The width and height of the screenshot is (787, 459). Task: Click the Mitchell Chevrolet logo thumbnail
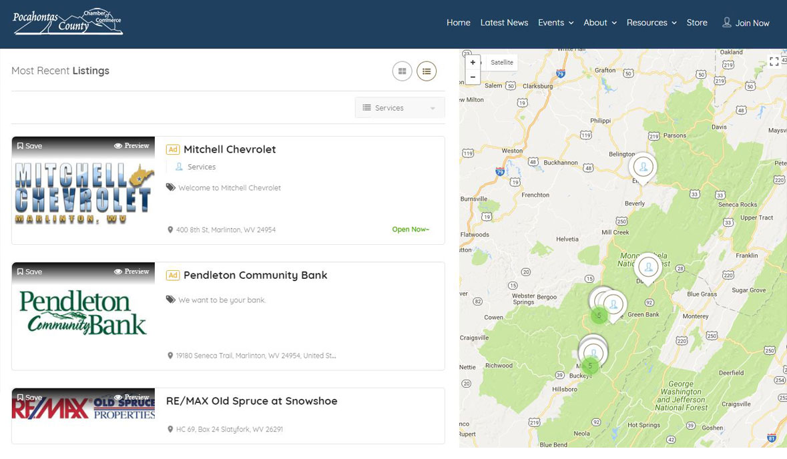[x=83, y=191]
